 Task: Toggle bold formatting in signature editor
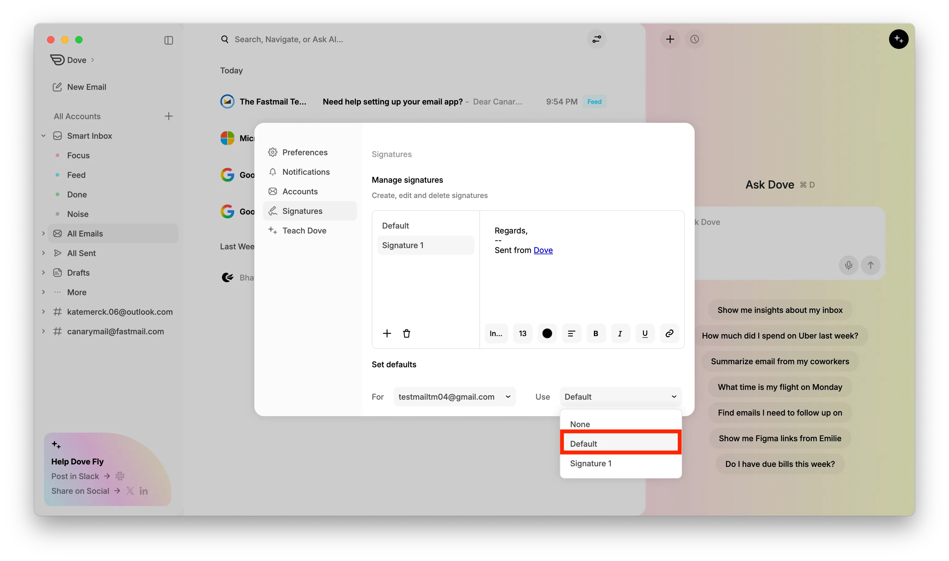(x=596, y=333)
